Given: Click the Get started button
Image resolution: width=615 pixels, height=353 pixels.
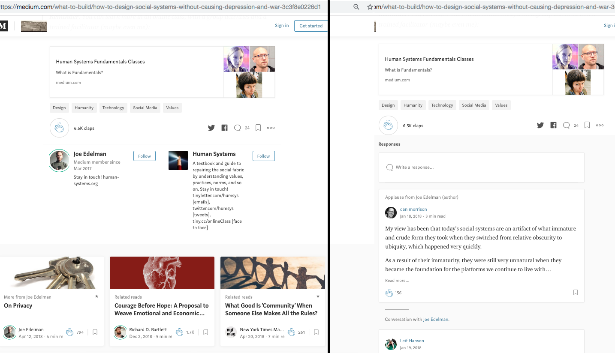Looking at the screenshot, I should 311,26.
